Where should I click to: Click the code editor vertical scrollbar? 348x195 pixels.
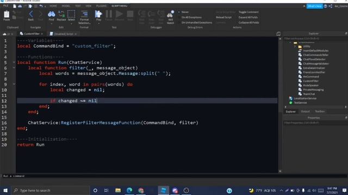point(280,105)
